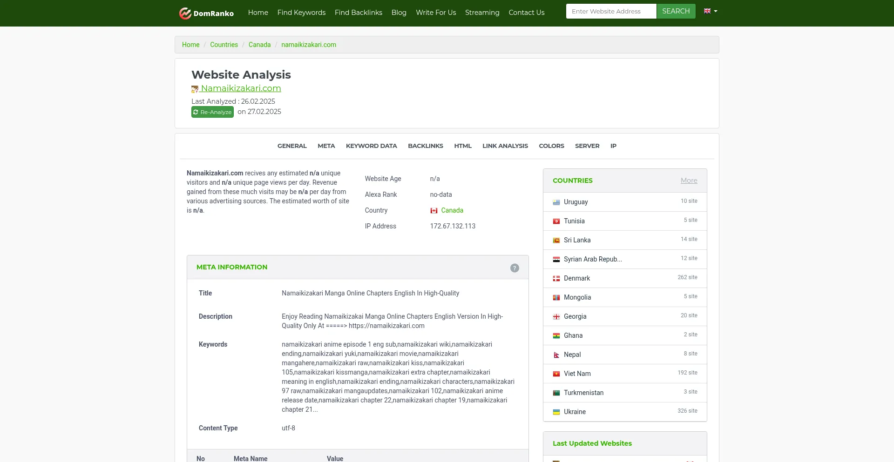The image size is (894, 462).
Task: Switch to the META tab
Action: pyautogui.click(x=326, y=146)
